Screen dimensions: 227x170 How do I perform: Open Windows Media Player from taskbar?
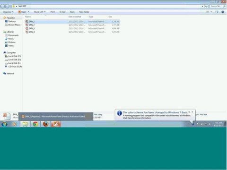tap(14, 124)
